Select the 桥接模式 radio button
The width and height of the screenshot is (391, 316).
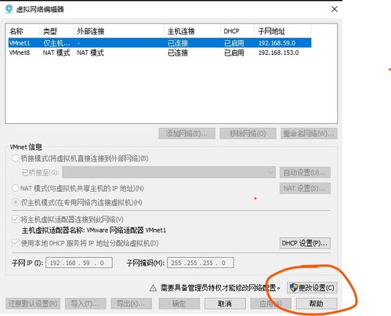pyautogui.click(x=16, y=158)
